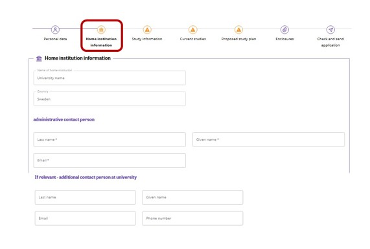Click the additional contact Email field

click(85, 219)
